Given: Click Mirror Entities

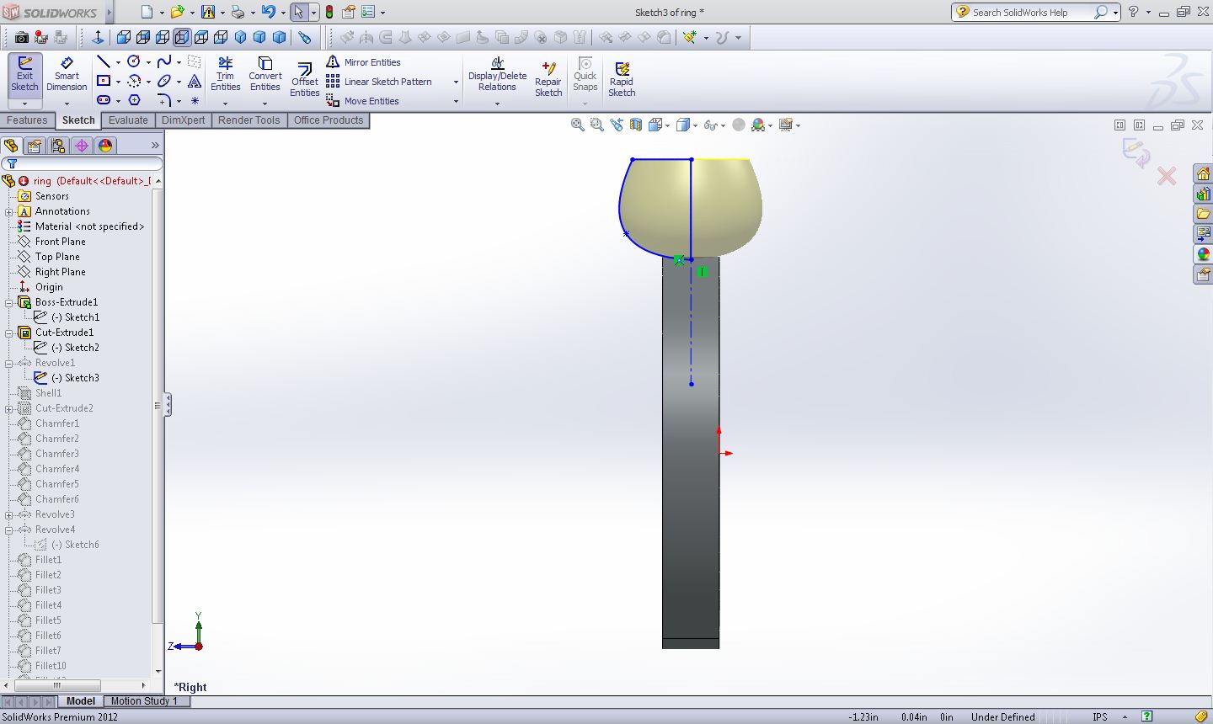Looking at the screenshot, I should pyautogui.click(x=363, y=62).
